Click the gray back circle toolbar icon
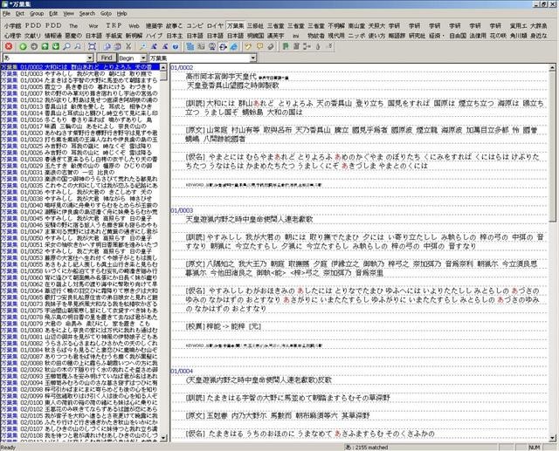Screen dimensions: 559x451 (x=34, y=46)
